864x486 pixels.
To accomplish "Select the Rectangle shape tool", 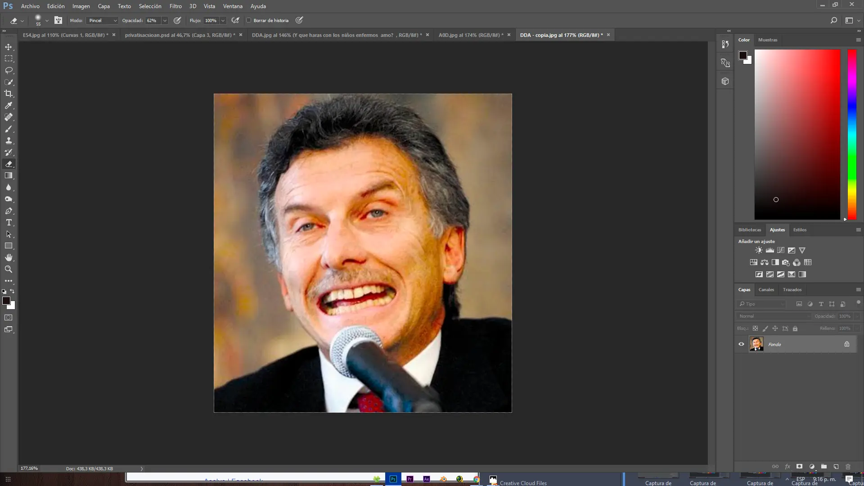I will point(9,246).
